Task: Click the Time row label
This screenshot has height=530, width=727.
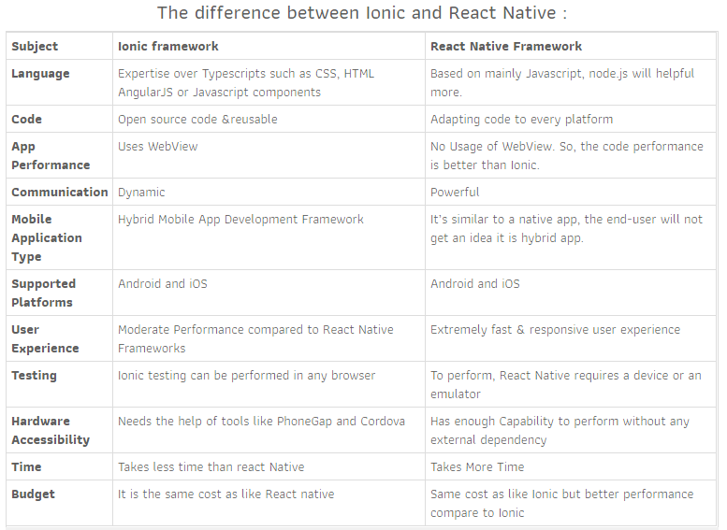Action: click(x=26, y=466)
